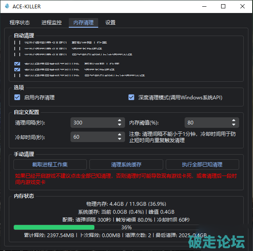Viewport: 253px width, 251px height.
Task: Click the memory usage progress bar
Action: click(126, 227)
